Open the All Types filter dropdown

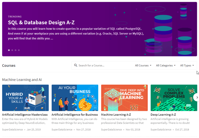[187, 66]
